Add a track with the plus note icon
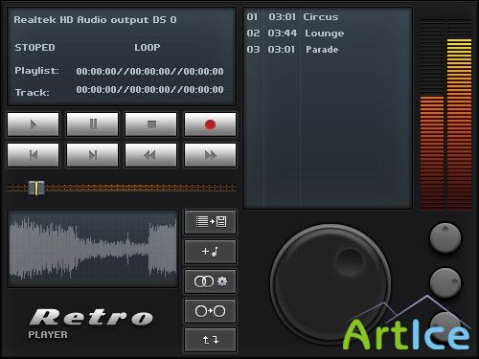This screenshot has width=479, height=359. tap(211, 252)
